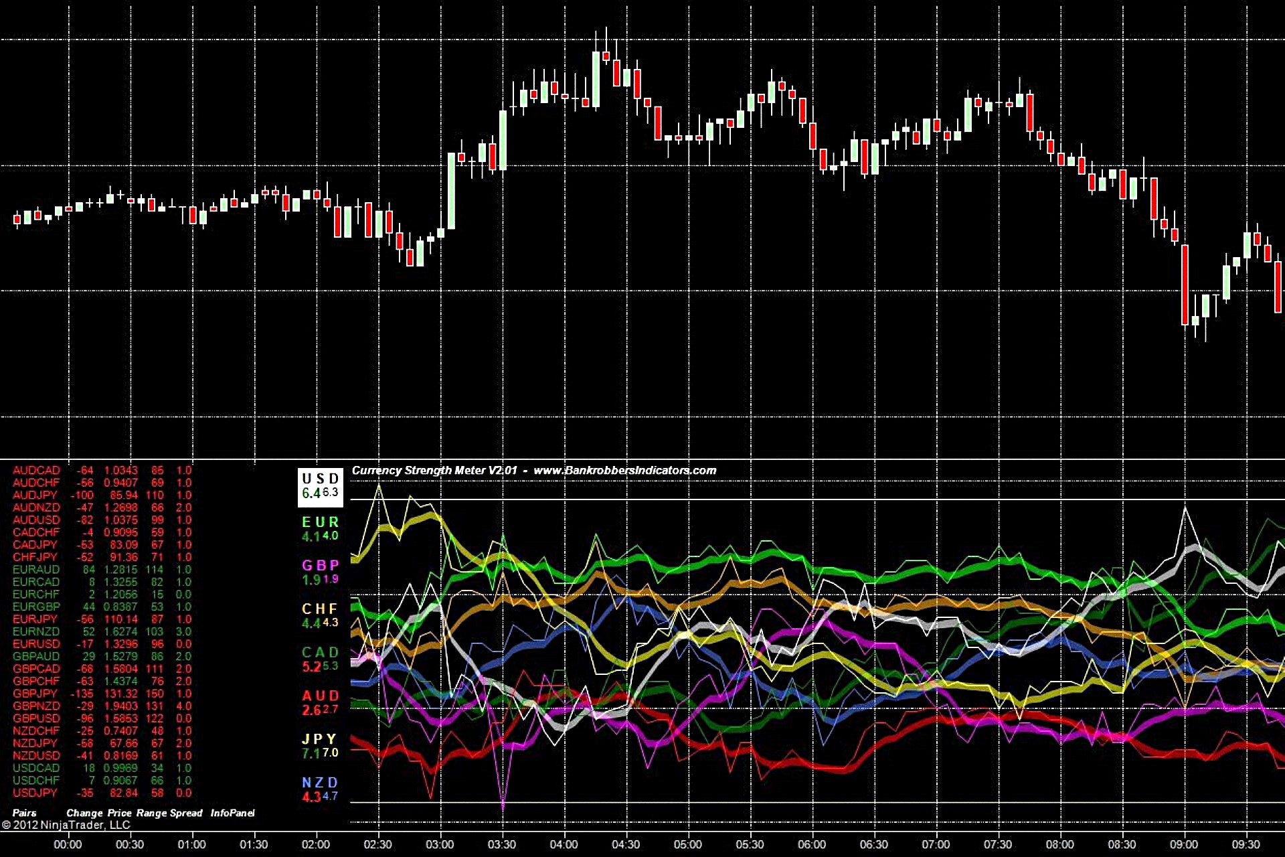
Task: Click the AUDJPY change value -100
Action: click(x=83, y=495)
